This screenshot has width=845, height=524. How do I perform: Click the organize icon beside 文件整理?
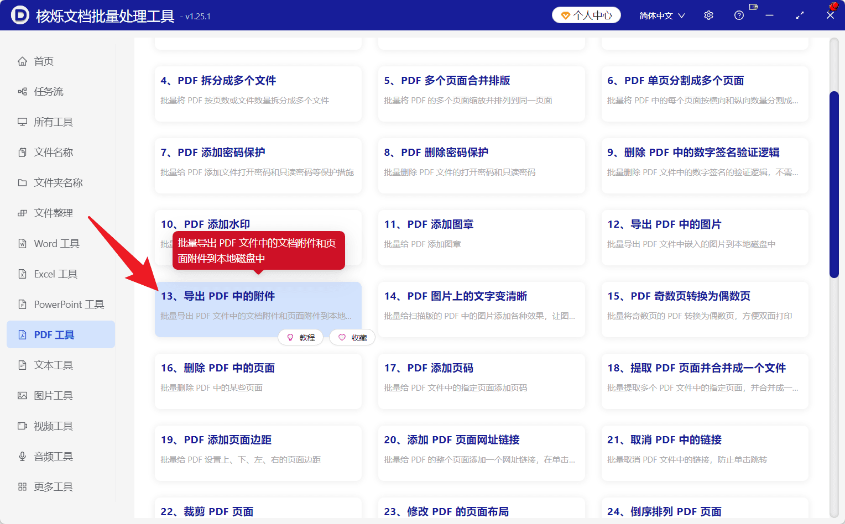(x=22, y=213)
